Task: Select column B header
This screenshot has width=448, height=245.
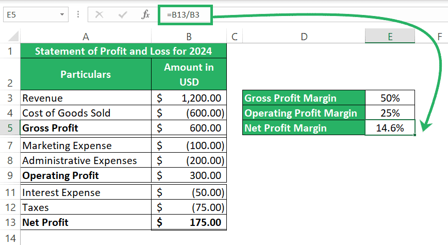Action: (x=189, y=37)
